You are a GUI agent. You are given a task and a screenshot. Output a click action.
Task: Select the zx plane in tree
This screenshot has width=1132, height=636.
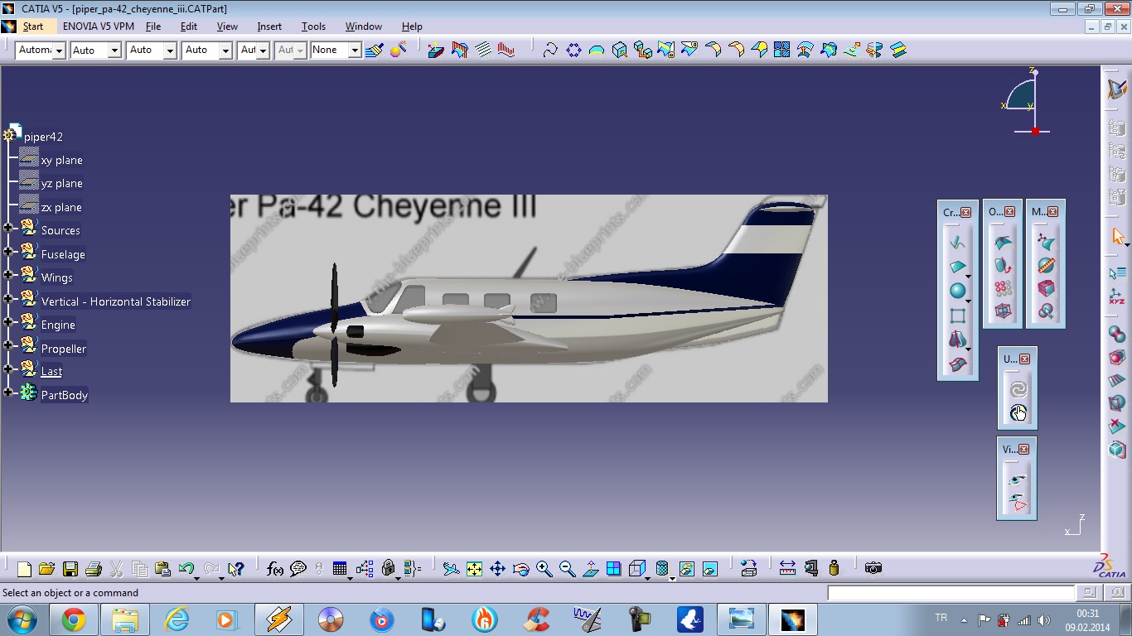point(61,207)
